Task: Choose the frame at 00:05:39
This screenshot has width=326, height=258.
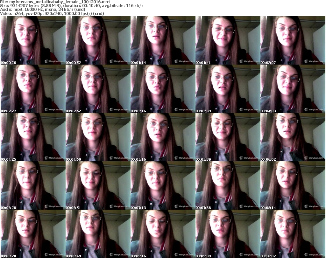Action: pyautogui.click(x=228, y=137)
